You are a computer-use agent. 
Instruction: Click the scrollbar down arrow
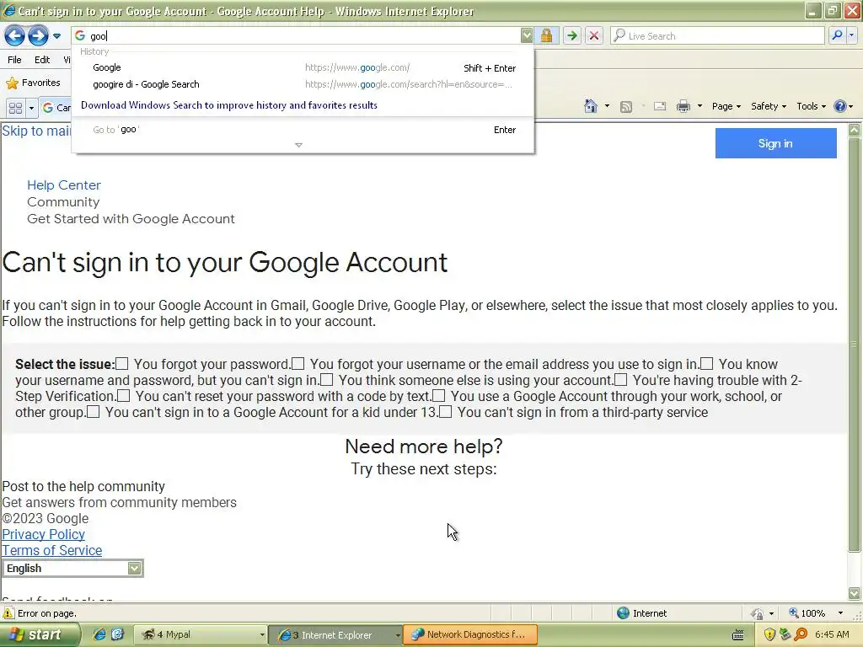[x=854, y=593]
